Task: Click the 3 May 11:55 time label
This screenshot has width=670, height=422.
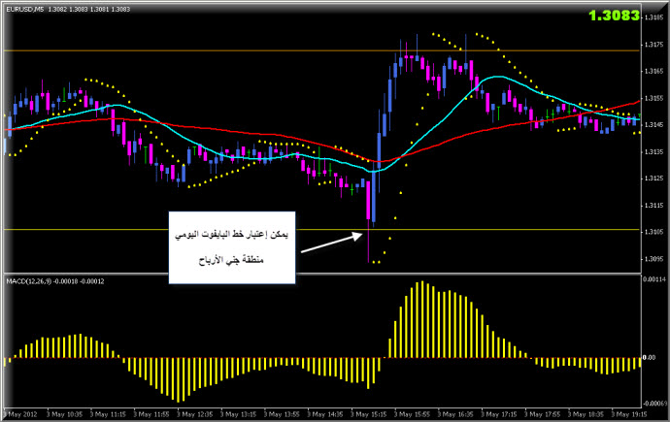Action: point(151,414)
